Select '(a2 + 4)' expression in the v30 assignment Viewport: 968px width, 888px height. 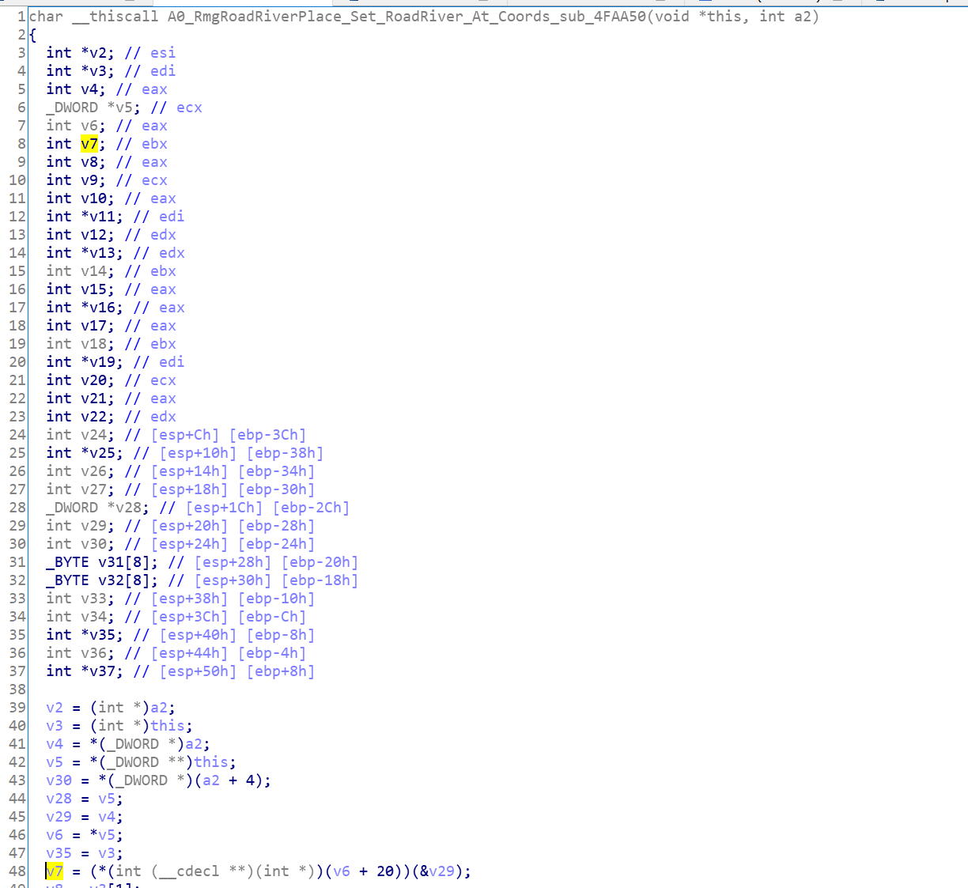tap(228, 780)
